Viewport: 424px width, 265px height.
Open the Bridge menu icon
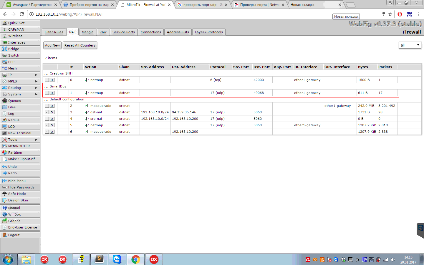[4, 49]
